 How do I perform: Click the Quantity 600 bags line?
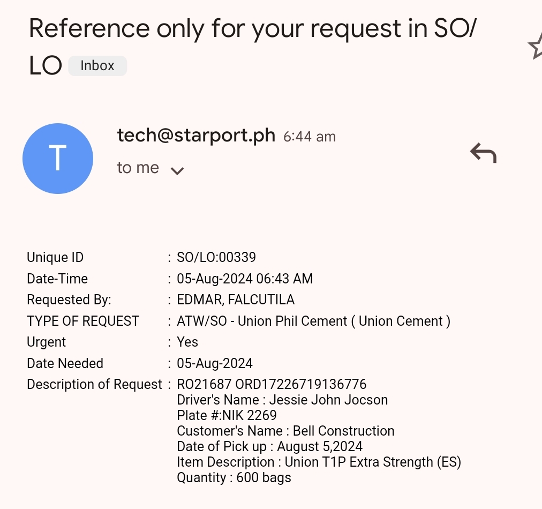click(x=234, y=478)
